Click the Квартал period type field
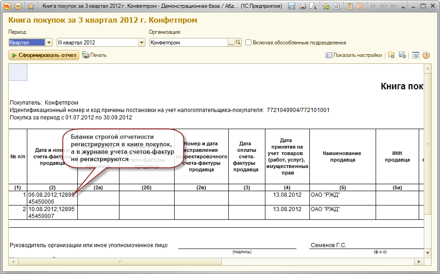 coord(27,43)
